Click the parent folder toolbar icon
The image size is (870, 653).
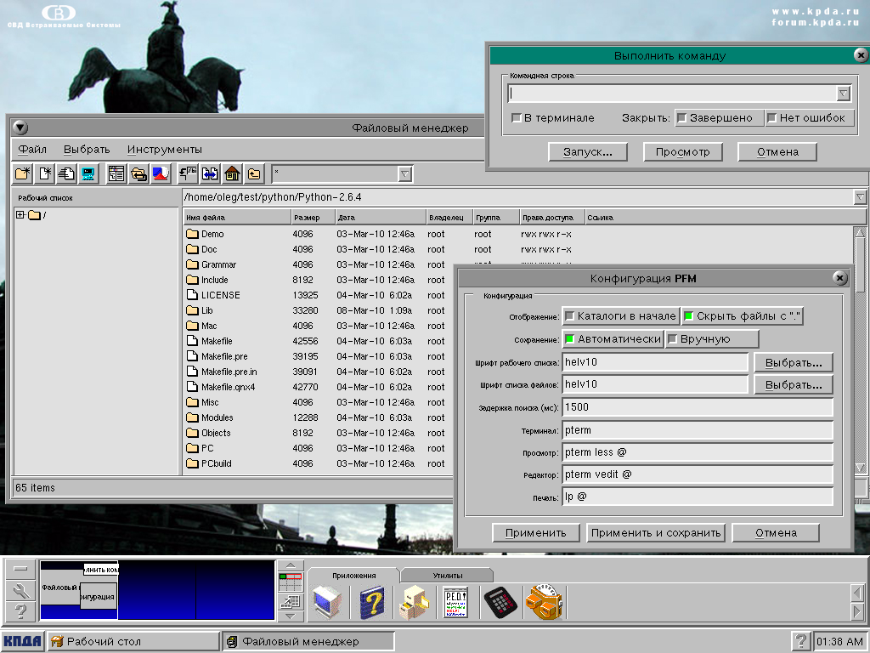tap(254, 174)
